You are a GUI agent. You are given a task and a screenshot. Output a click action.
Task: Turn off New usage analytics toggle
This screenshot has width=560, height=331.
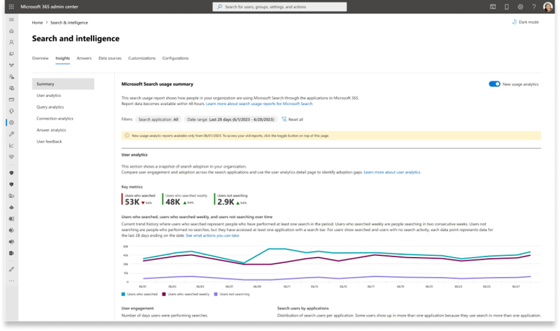tap(494, 84)
